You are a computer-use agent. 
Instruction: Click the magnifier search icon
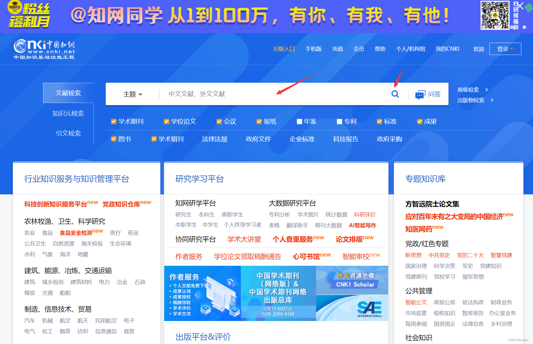click(395, 94)
